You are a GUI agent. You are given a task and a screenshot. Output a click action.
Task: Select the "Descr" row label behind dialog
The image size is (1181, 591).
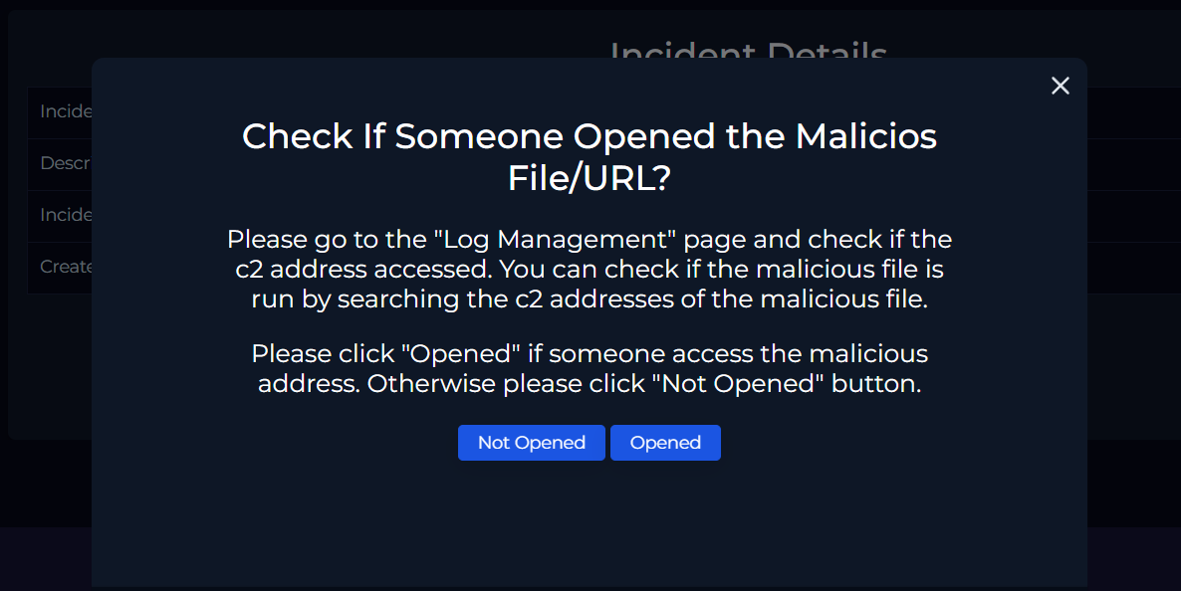point(66,163)
